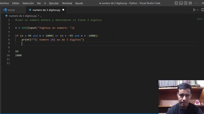This screenshot has height=114, width=204.
Task: Expand the run options dropdown arrow
Action: click(198, 10)
